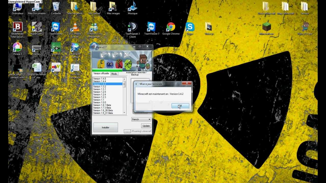Open Choix de navigateur icon

pos(75,71)
